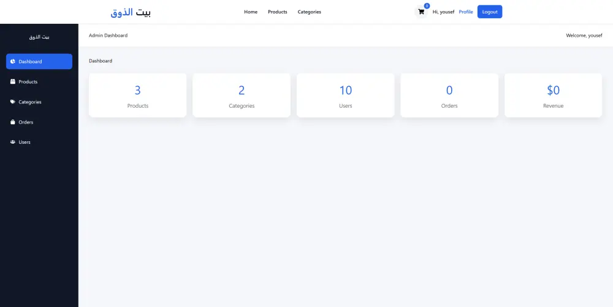The height and width of the screenshot is (307, 613).
Task: Click the Products box icon in sidebar
Action: point(13,81)
